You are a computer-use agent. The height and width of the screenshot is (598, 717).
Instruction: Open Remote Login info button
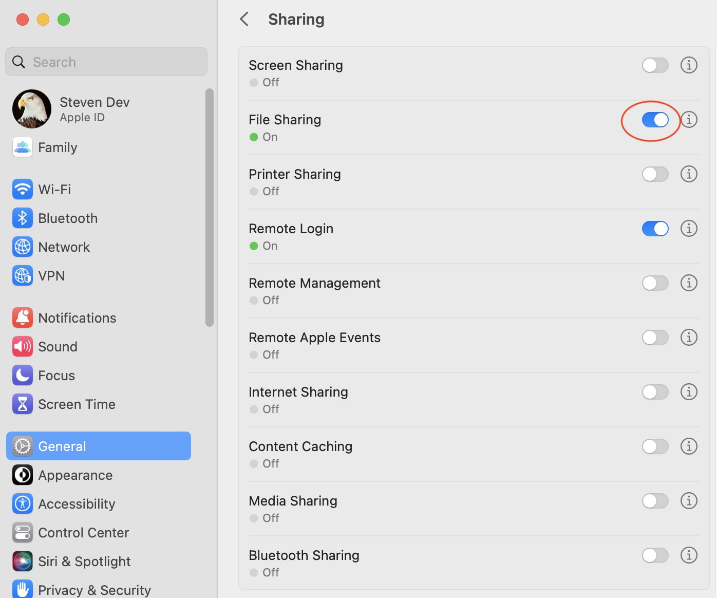[x=689, y=229]
